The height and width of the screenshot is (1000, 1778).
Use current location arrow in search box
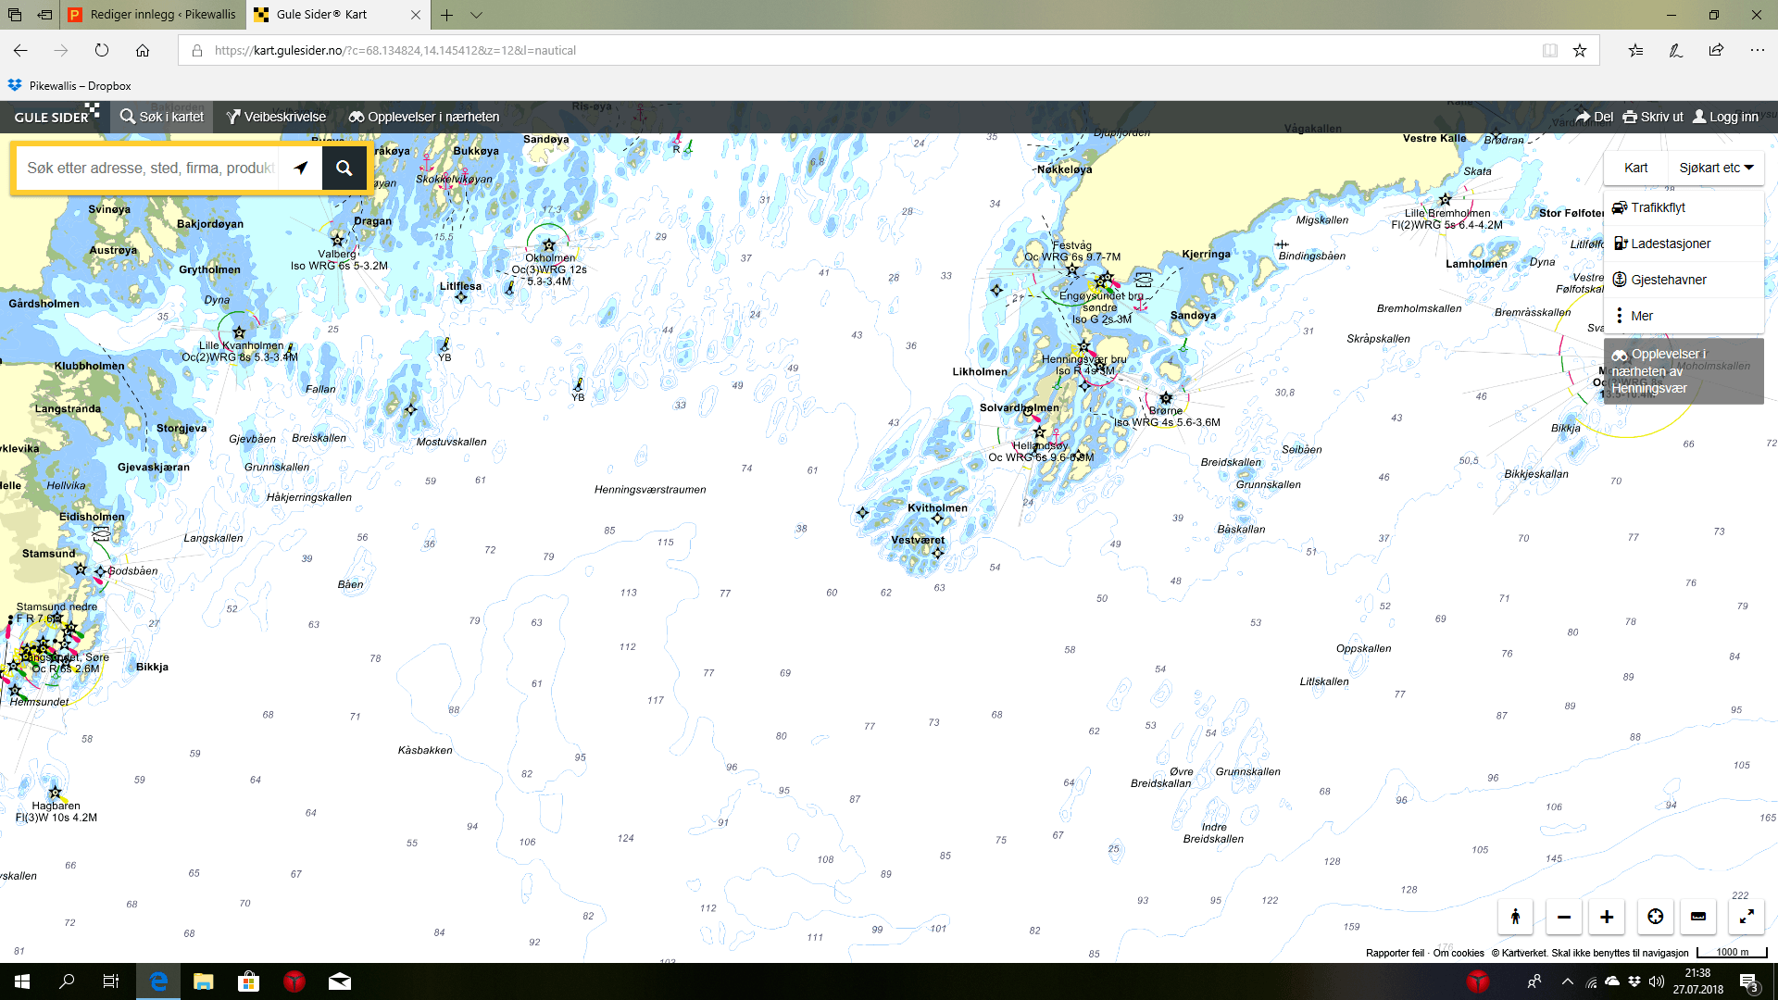pyautogui.click(x=301, y=168)
